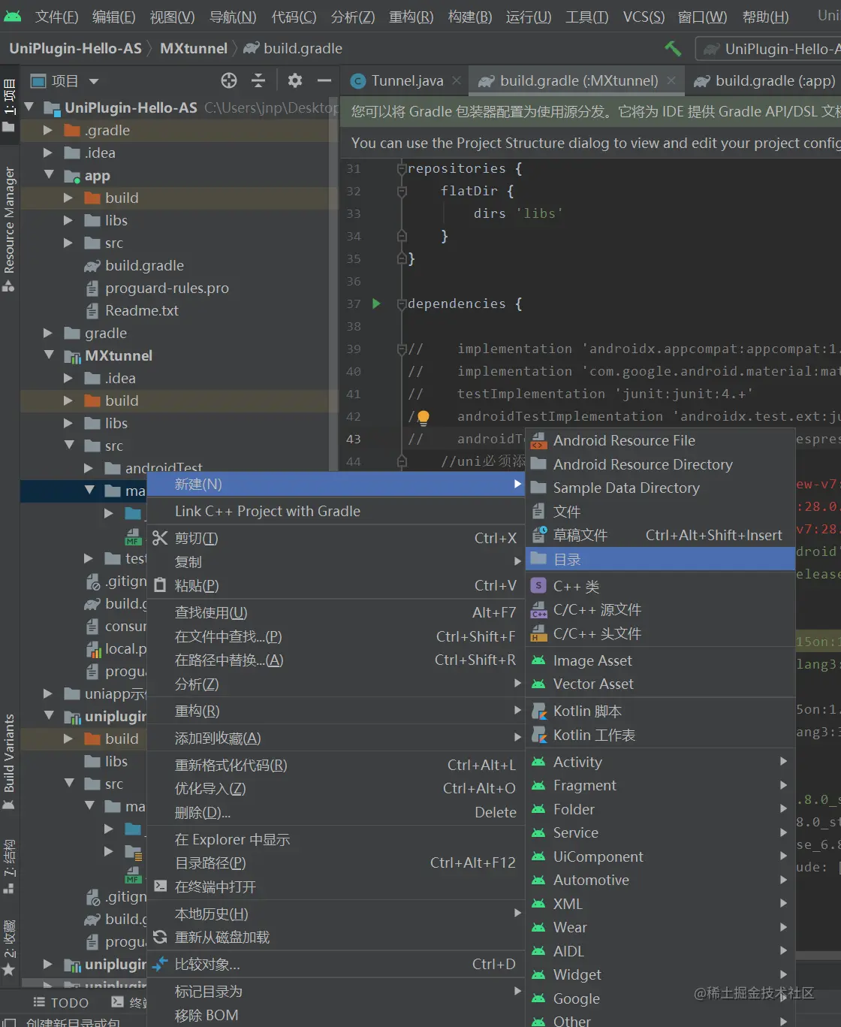841x1027 pixels.
Task: Select app's build.gradle file
Action: pyautogui.click(x=144, y=265)
